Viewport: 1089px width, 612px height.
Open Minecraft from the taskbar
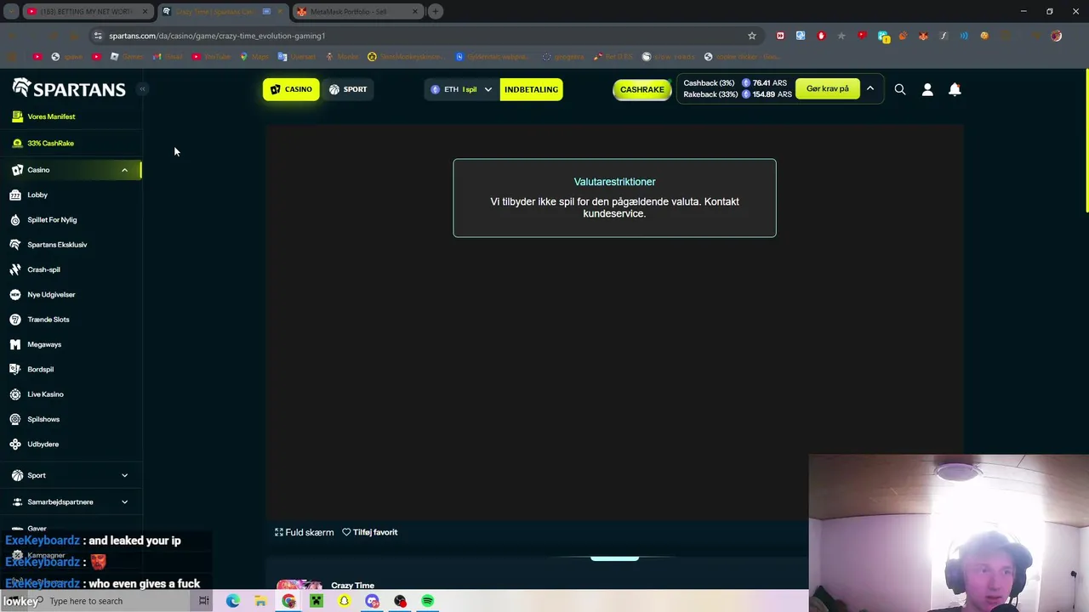click(316, 601)
